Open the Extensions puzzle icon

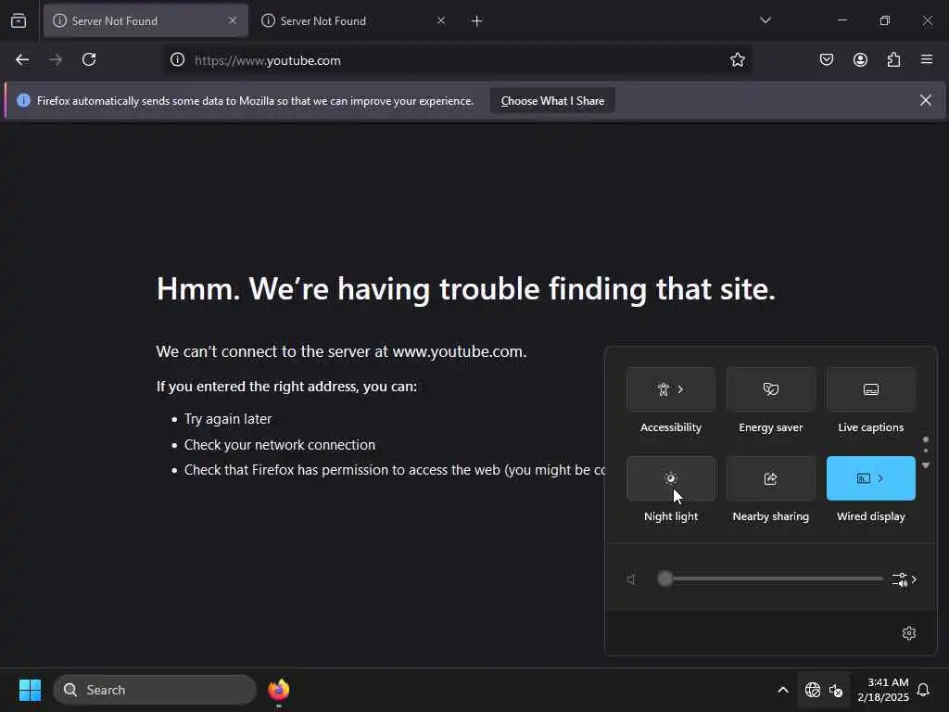[x=893, y=59]
